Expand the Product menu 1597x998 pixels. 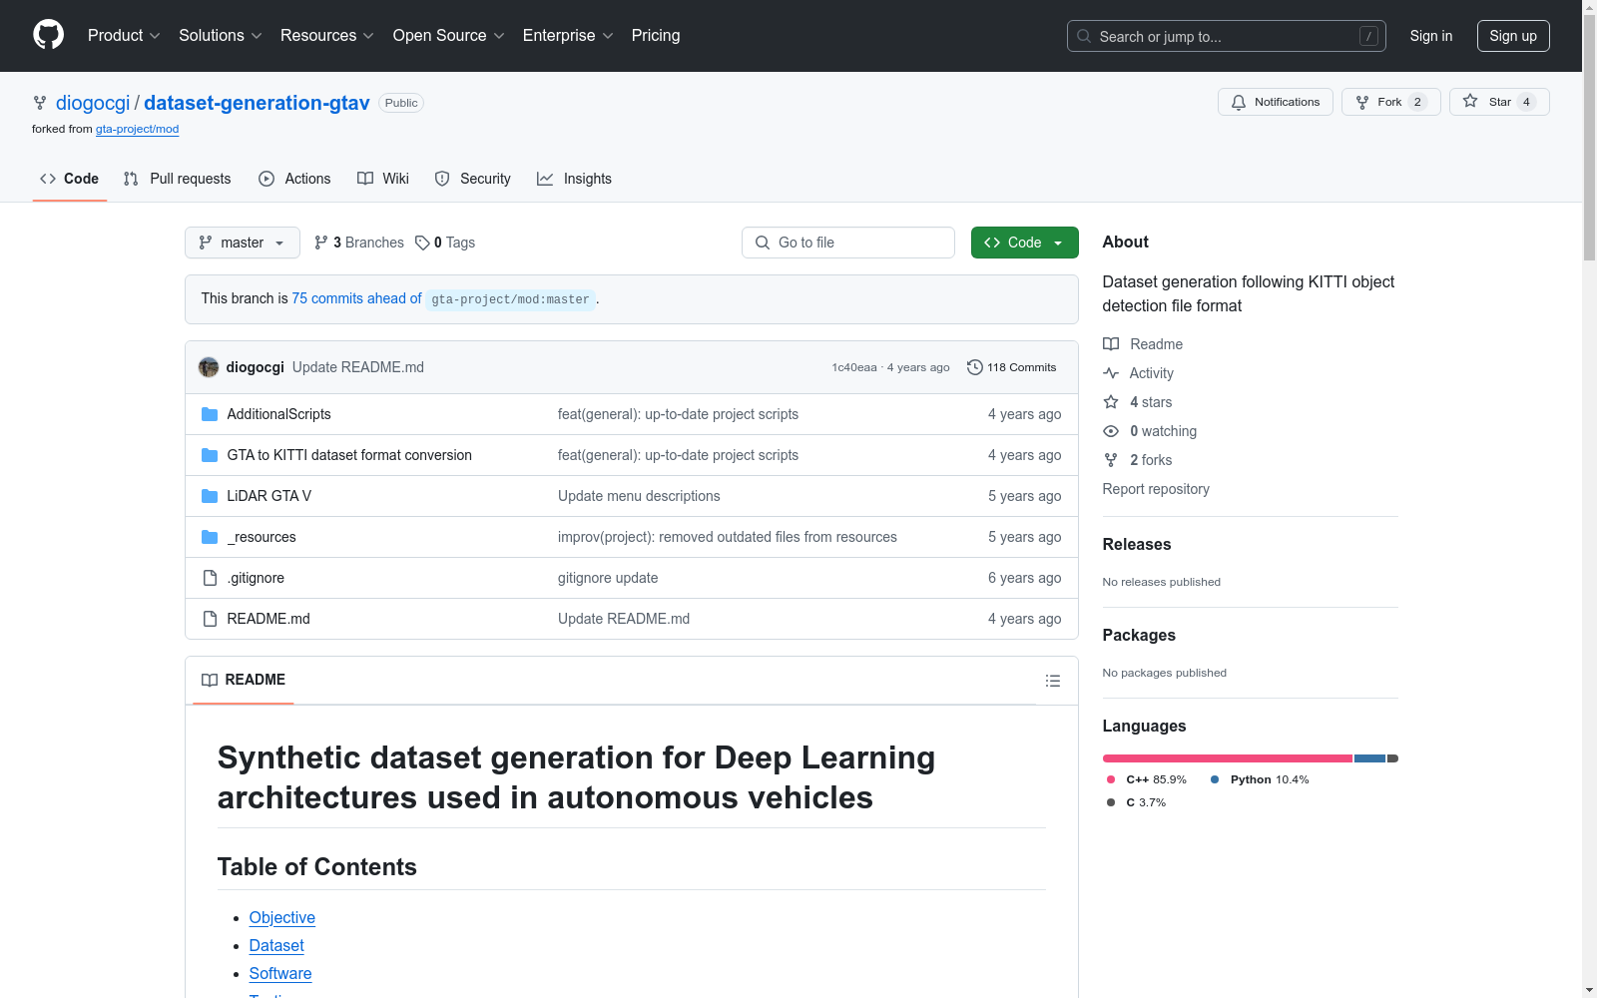[x=124, y=36]
